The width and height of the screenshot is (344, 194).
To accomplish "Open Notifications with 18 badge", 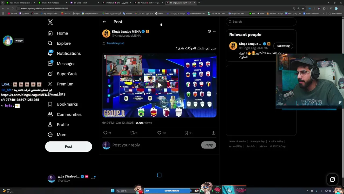I will [64, 53].
